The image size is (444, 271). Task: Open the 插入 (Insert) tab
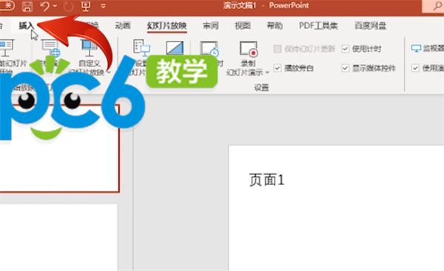pos(27,26)
